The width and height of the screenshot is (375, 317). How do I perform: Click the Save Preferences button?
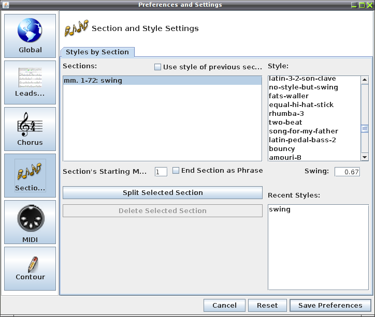click(x=330, y=305)
